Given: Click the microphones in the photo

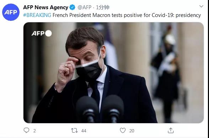Looking at the screenshot, I should (100, 109).
